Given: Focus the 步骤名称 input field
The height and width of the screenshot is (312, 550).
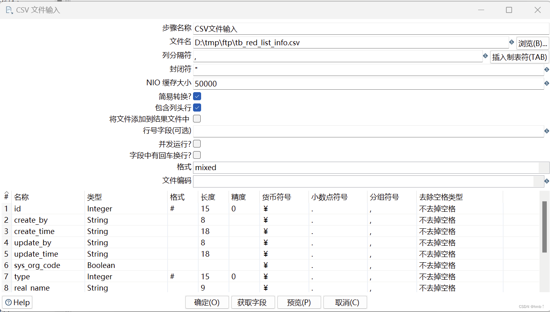Looking at the screenshot, I should tap(371, 29).
